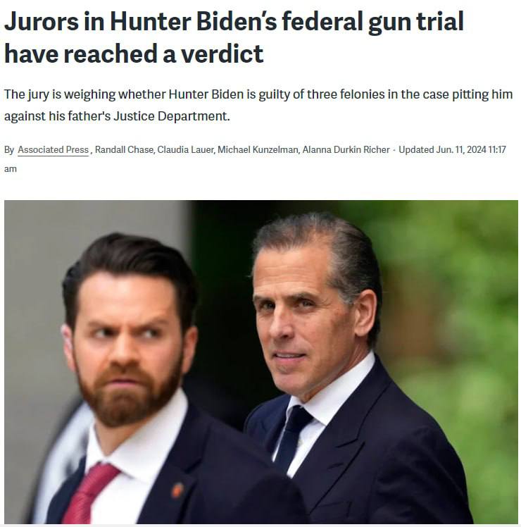Click the Updated Jun. 11, 2024 timestamp
The width and height of the screenshot is (521, 527).
tap(452, 149)
